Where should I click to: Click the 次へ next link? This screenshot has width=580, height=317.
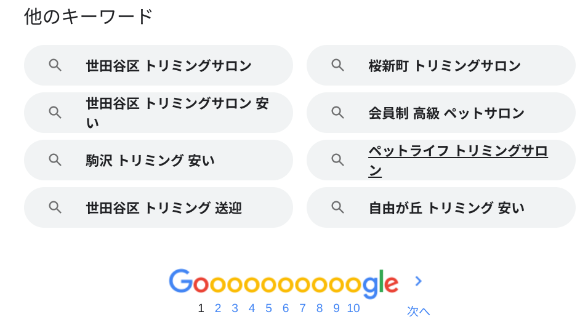(x=418, y=311)
